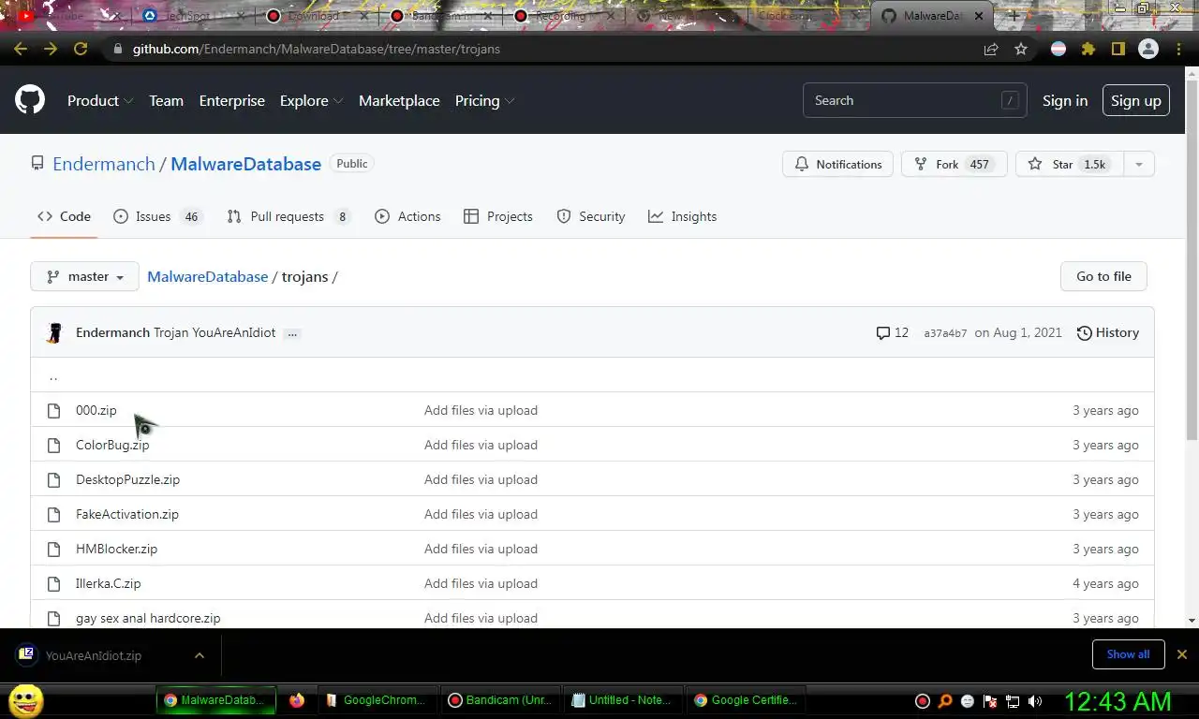1199x719 pixels.
Task: Open the FakeActivation.zip file
Action: 127,514
